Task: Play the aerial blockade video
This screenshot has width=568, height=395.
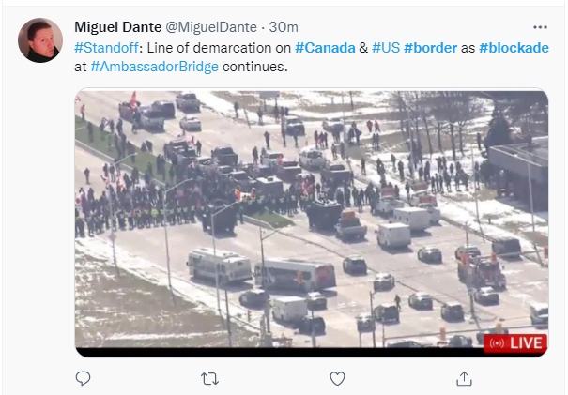Action: click(x=312, y=220)
